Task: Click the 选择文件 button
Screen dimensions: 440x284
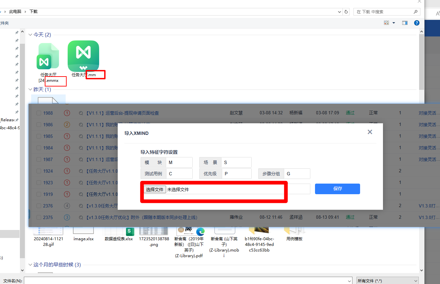Action: (x=155, y=190)
